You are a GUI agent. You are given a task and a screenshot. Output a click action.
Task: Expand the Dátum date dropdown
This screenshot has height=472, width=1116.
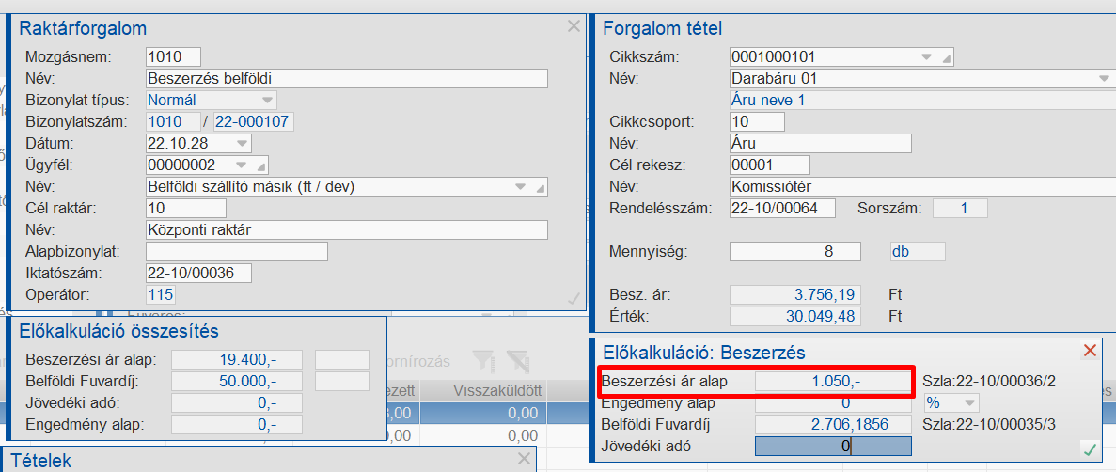coord(244,144)
